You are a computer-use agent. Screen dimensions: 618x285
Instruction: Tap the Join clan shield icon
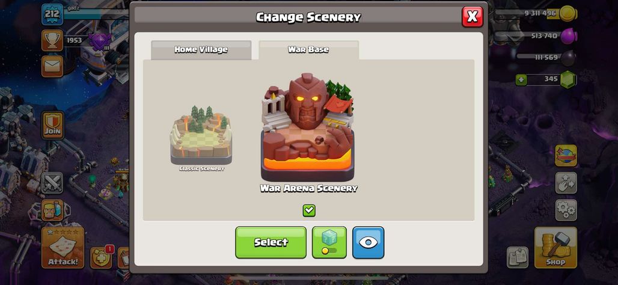[x=52, y=125]
